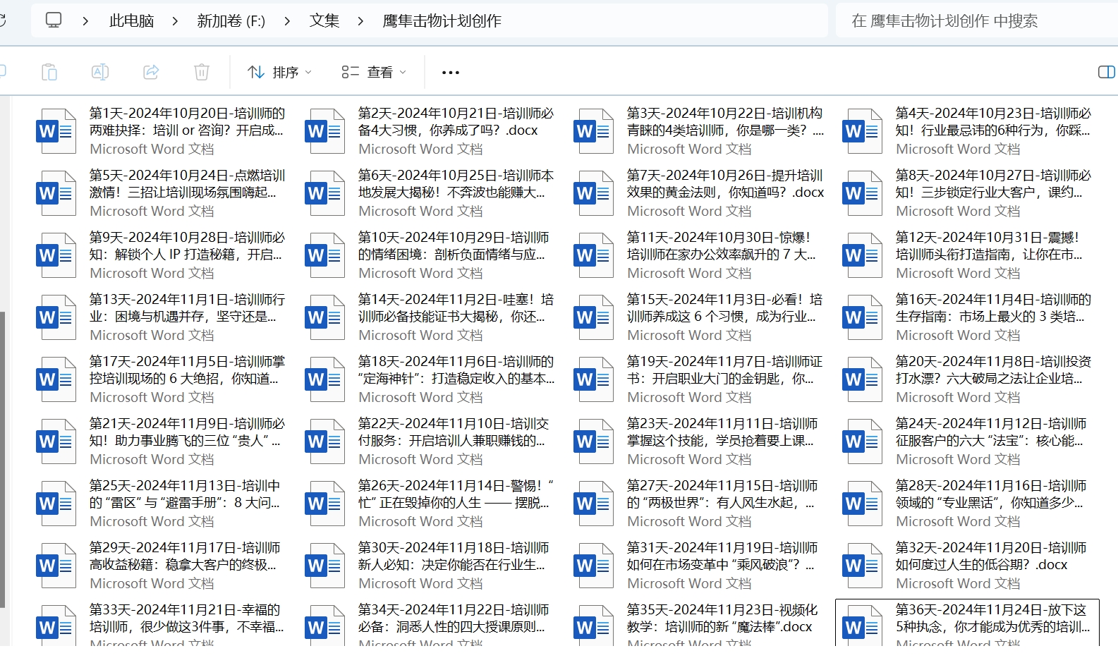Click the share icon in toolbar

point(151,72)
